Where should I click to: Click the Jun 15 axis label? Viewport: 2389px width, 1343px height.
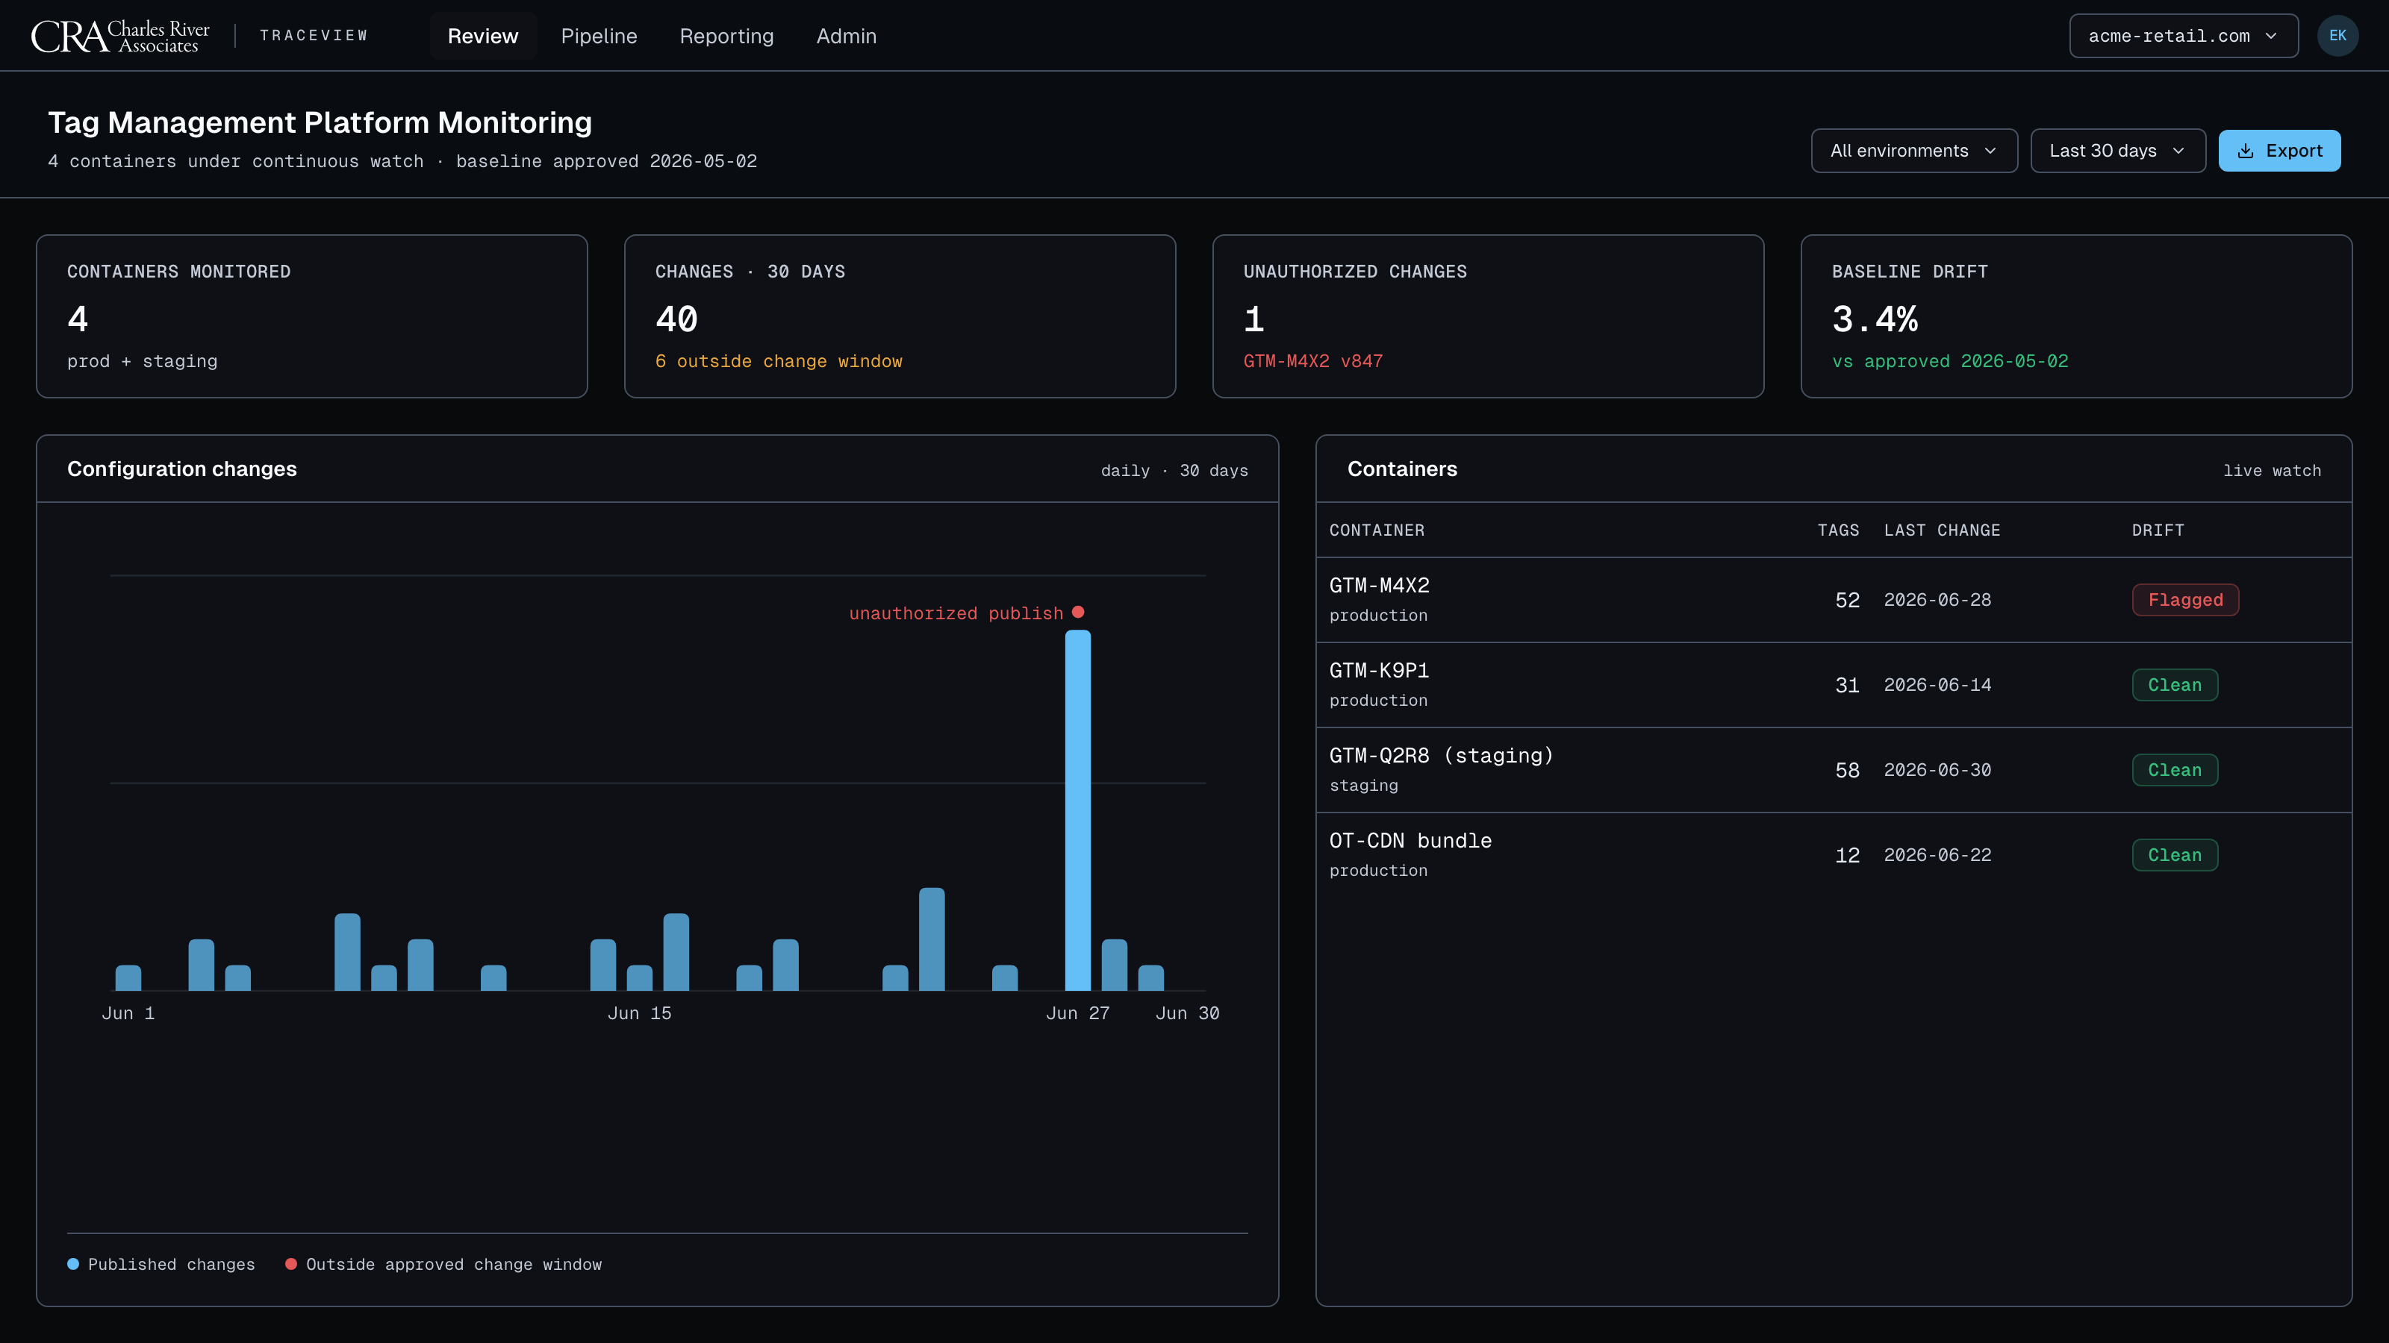639,1013
